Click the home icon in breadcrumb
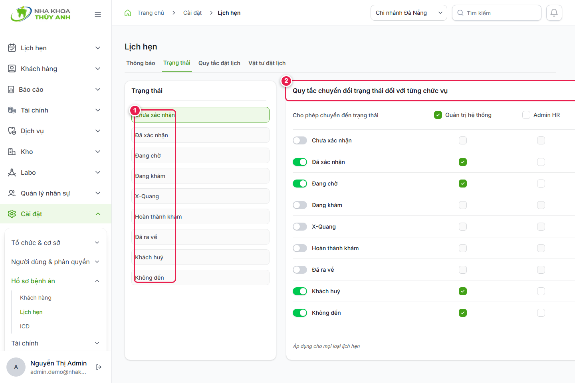The image size is (575, 383). 128,13
